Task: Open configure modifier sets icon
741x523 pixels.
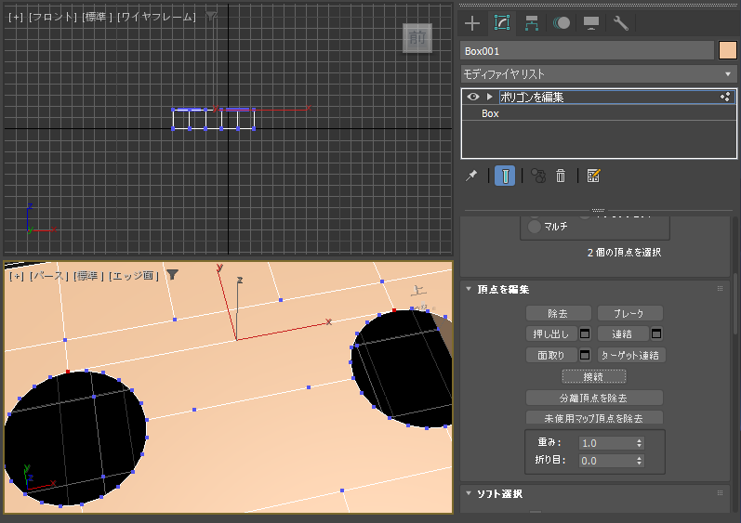Action: pos(593,177)
